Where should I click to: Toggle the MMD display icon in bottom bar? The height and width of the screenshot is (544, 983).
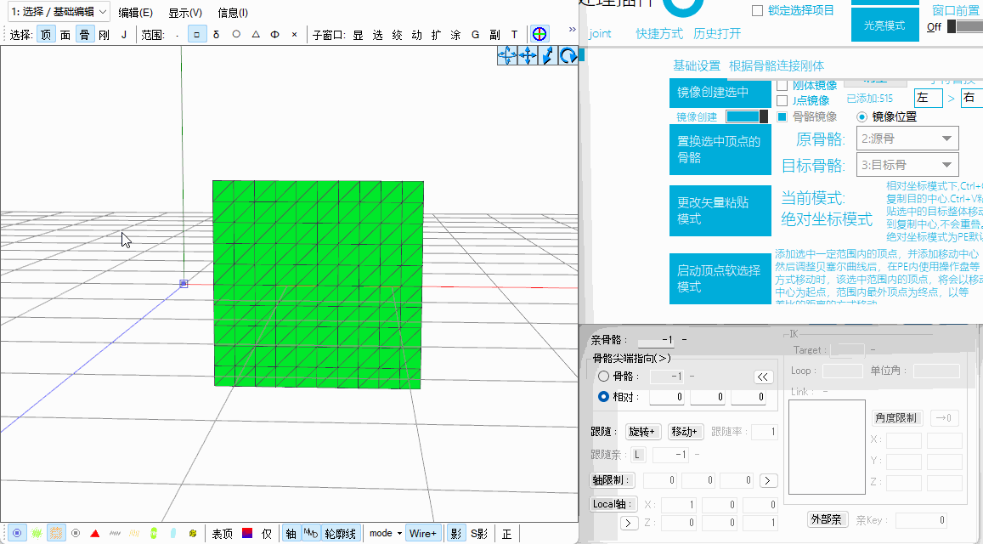coord(311,534)
